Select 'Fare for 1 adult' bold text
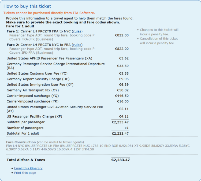The image size is (201, 181). tap(20, 26)
